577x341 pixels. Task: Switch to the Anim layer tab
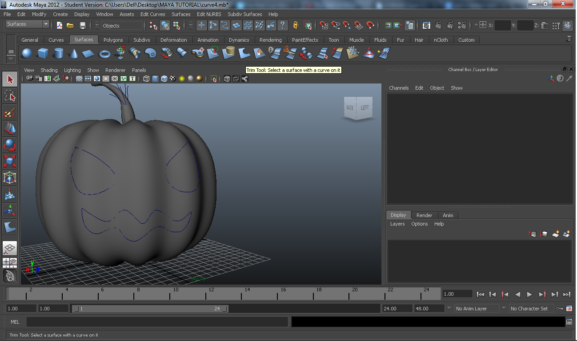pyautogui.click(x=448, y=215)
